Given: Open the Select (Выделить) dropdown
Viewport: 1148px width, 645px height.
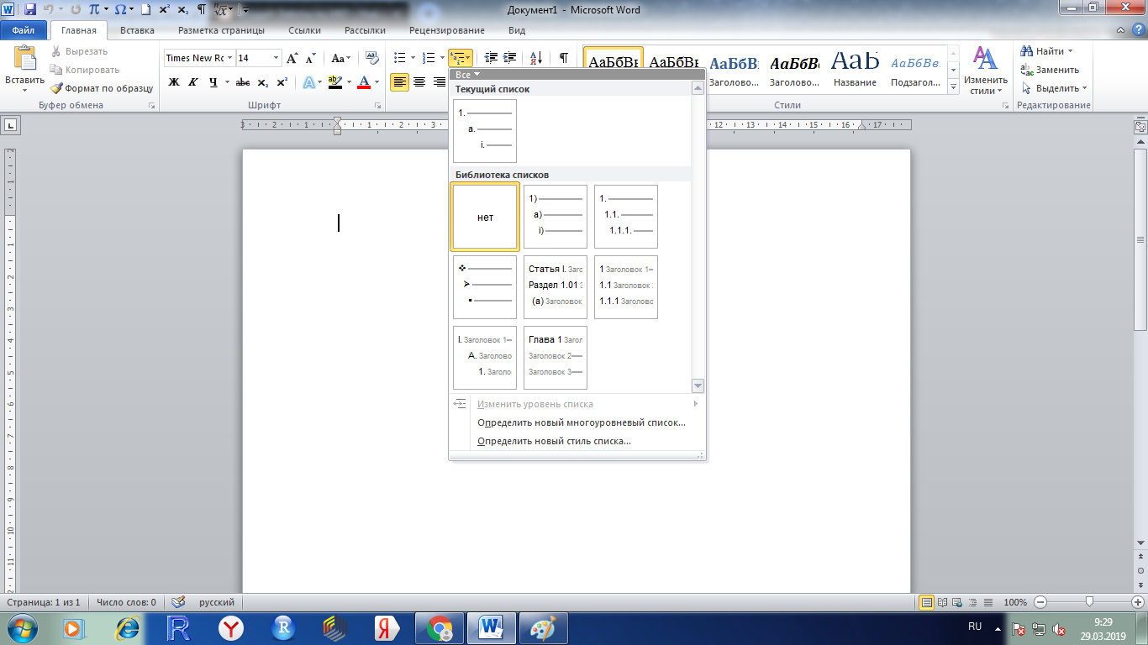Looking at the screenshot, I should pos(1055,88).
